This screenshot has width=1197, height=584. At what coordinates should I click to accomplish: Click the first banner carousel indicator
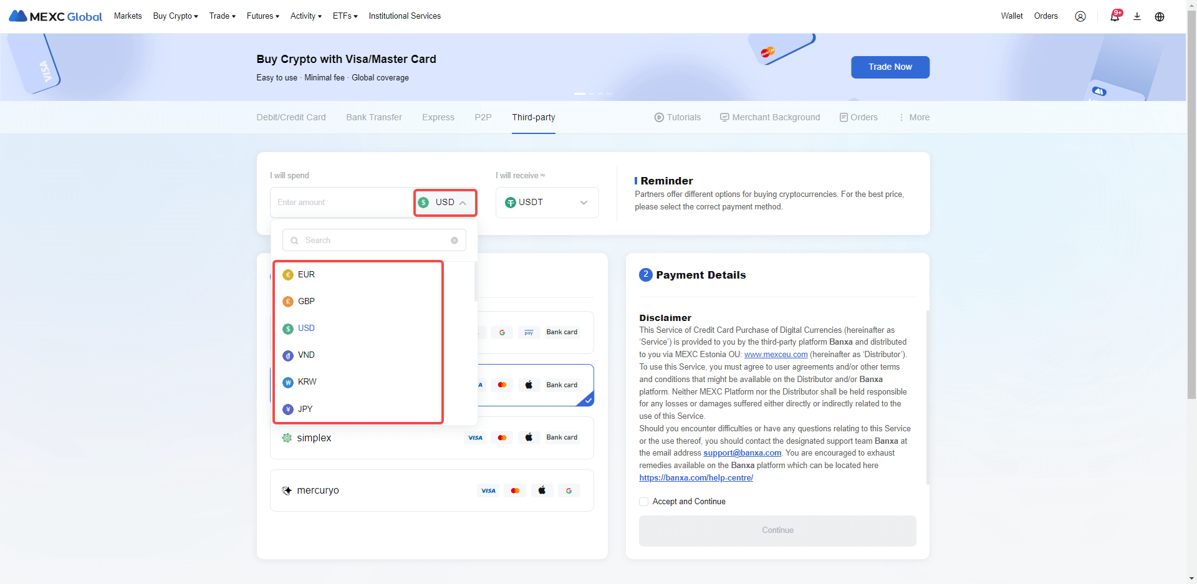pyautogui.click(x=580, y=93)
